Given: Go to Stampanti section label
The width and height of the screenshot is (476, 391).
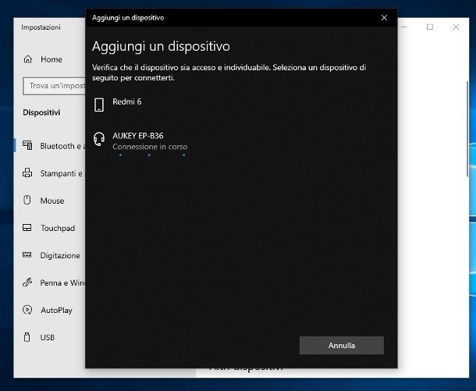Looking at the screenshot, I should (62, 173).
